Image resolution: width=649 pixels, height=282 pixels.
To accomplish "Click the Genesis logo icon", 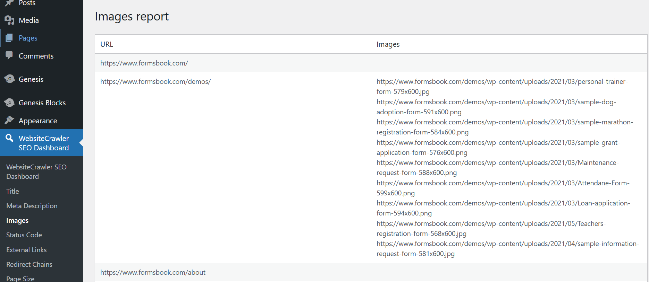I will coord(9,79).
